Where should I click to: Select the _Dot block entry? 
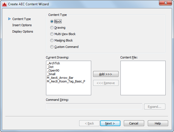click(50, 67)
